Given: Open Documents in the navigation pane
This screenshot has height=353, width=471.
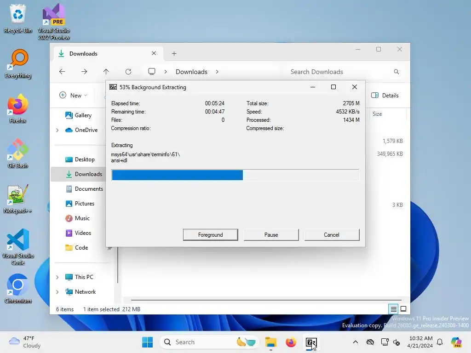Looking at the screenshot, I should [x=84, y=189].
